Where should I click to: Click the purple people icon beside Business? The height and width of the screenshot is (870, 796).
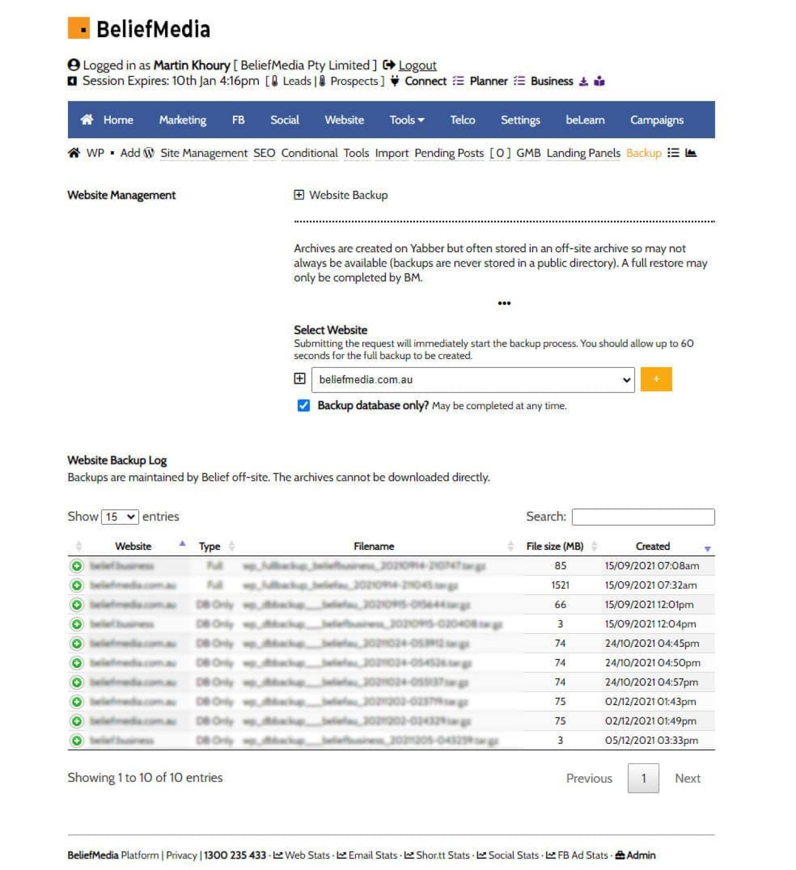tap(599, 82)
